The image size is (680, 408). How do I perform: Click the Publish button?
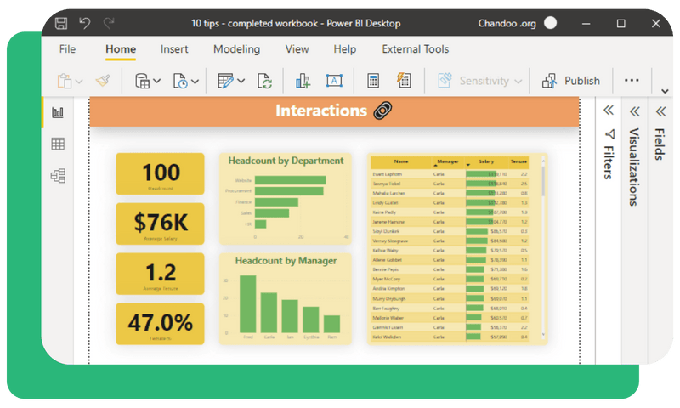570,81
